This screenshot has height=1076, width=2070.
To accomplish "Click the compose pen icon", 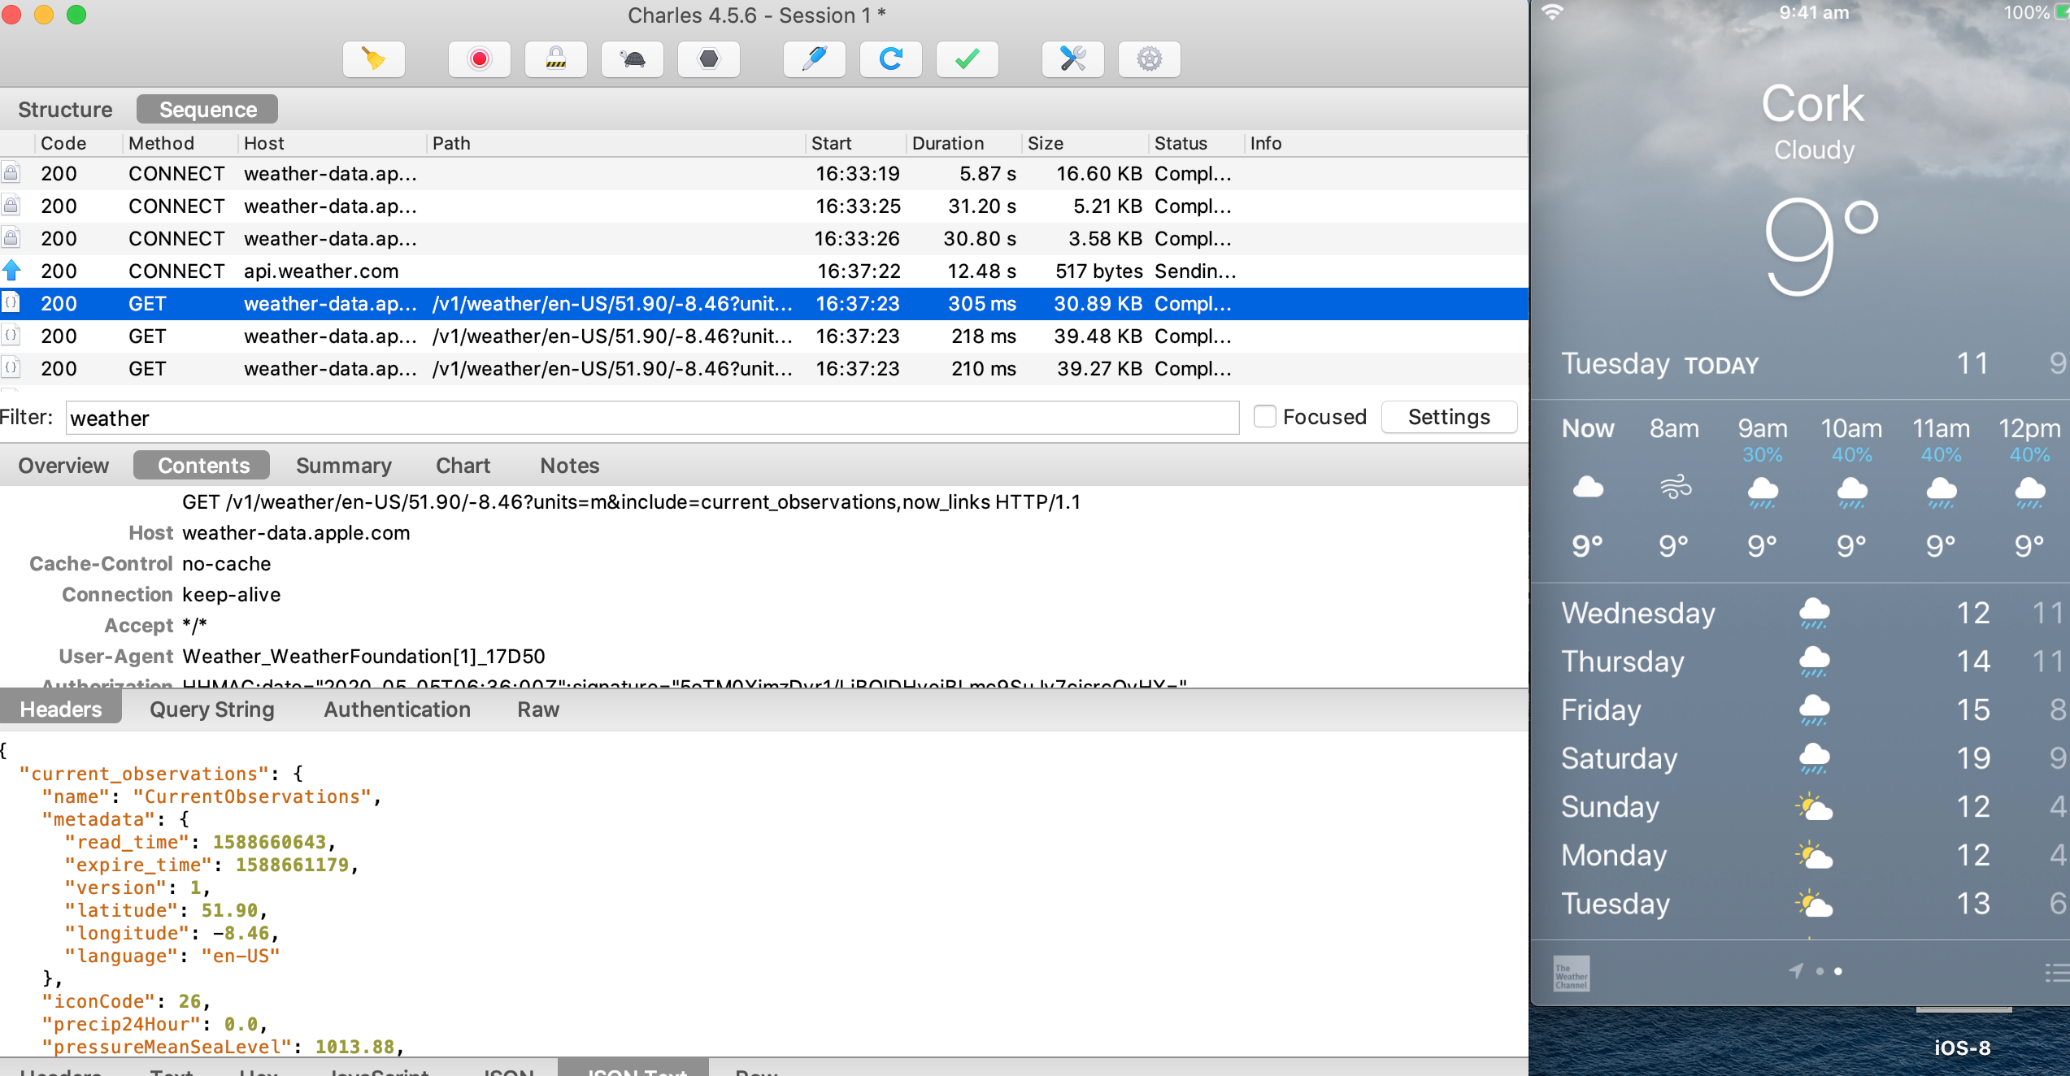I will pos(814,59).
